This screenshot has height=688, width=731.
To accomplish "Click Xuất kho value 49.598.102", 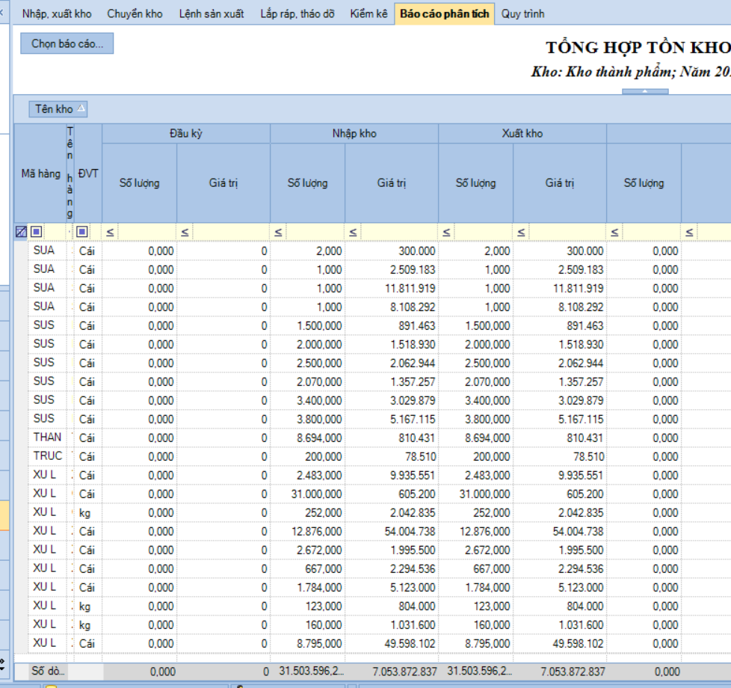I will 578,643.
